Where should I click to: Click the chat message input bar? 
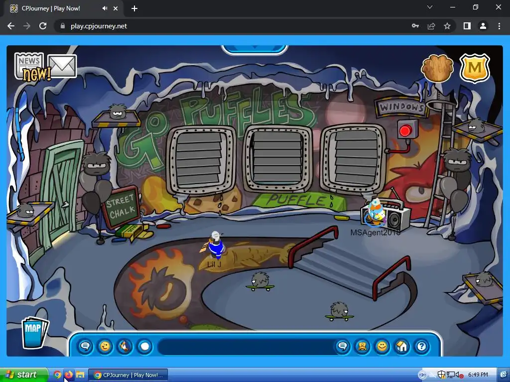246,347
